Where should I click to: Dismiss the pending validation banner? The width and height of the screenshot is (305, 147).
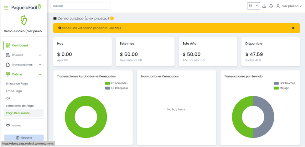tap(293, 28)
